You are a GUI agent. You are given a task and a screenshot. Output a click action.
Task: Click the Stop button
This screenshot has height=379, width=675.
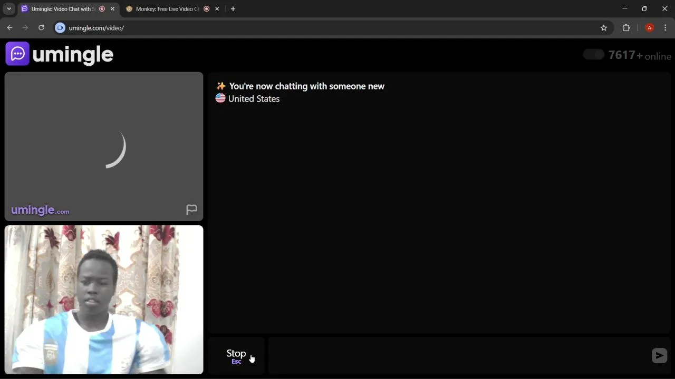[236, 356]
